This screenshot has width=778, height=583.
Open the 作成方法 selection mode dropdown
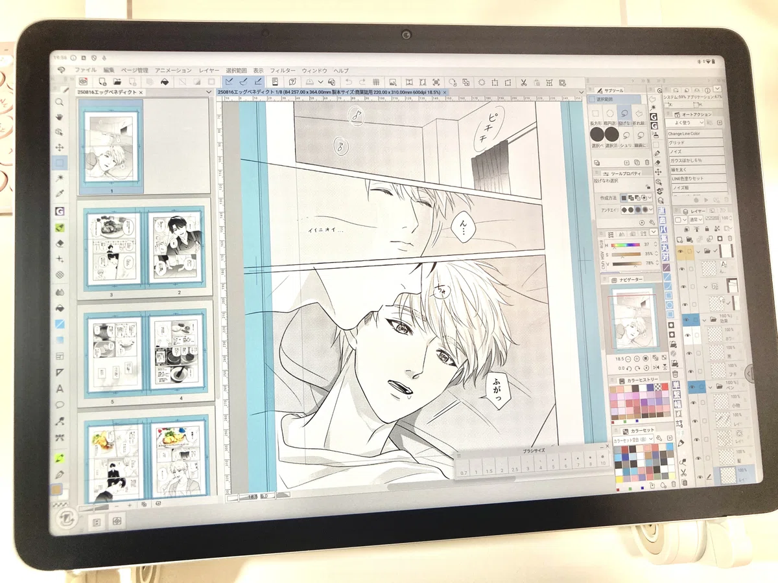coord(650,198)
